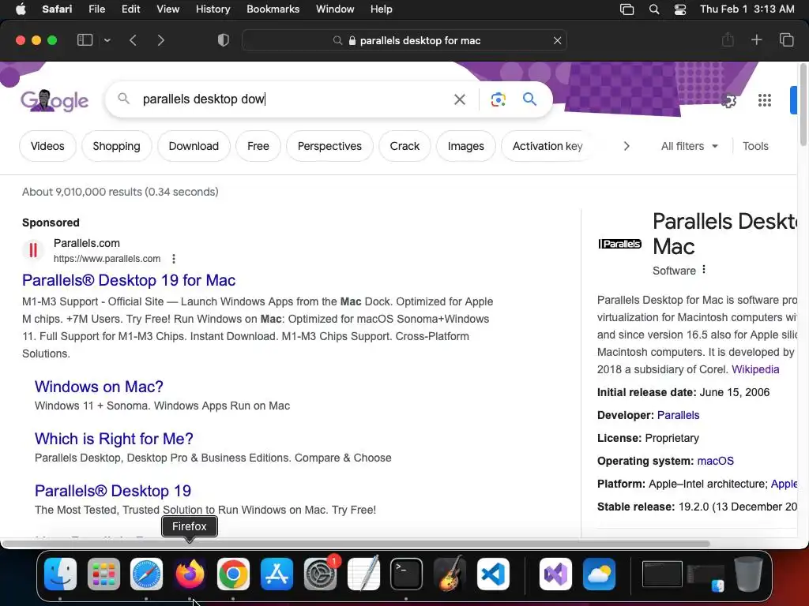Open the Parallels® Desktop 19 sitelink
This screenshot has width=809, height=606.
click(x=113, y=491)
